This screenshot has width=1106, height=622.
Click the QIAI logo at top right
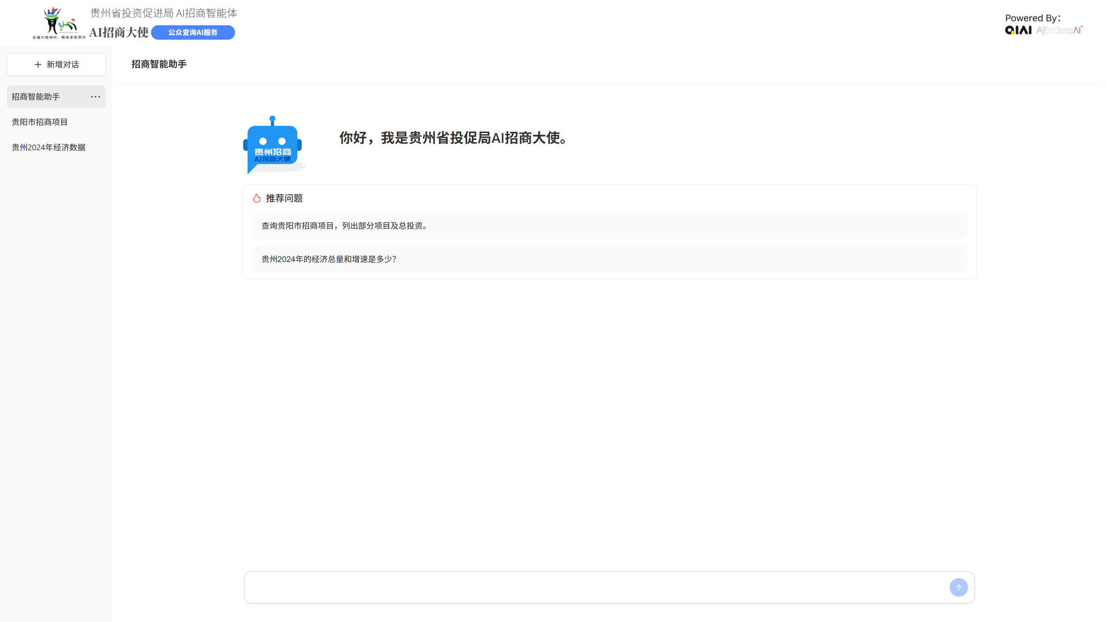click(1018, 30)
